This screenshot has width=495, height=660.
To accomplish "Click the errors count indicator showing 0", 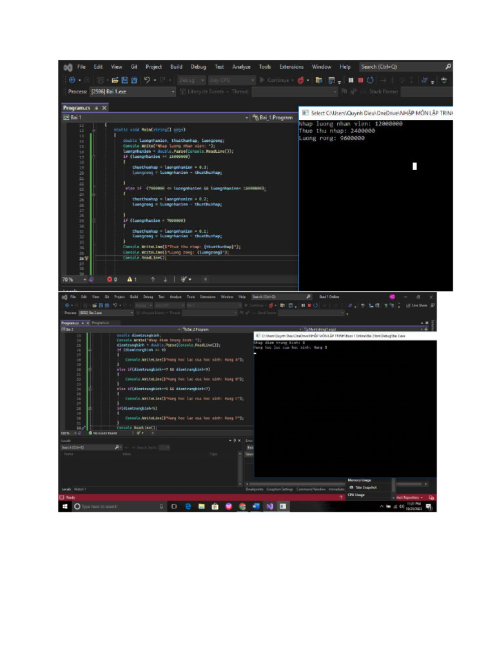I will point(112,280).
